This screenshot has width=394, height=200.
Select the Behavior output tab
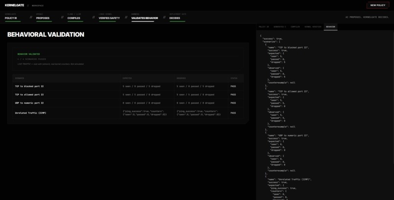(330, 26)
